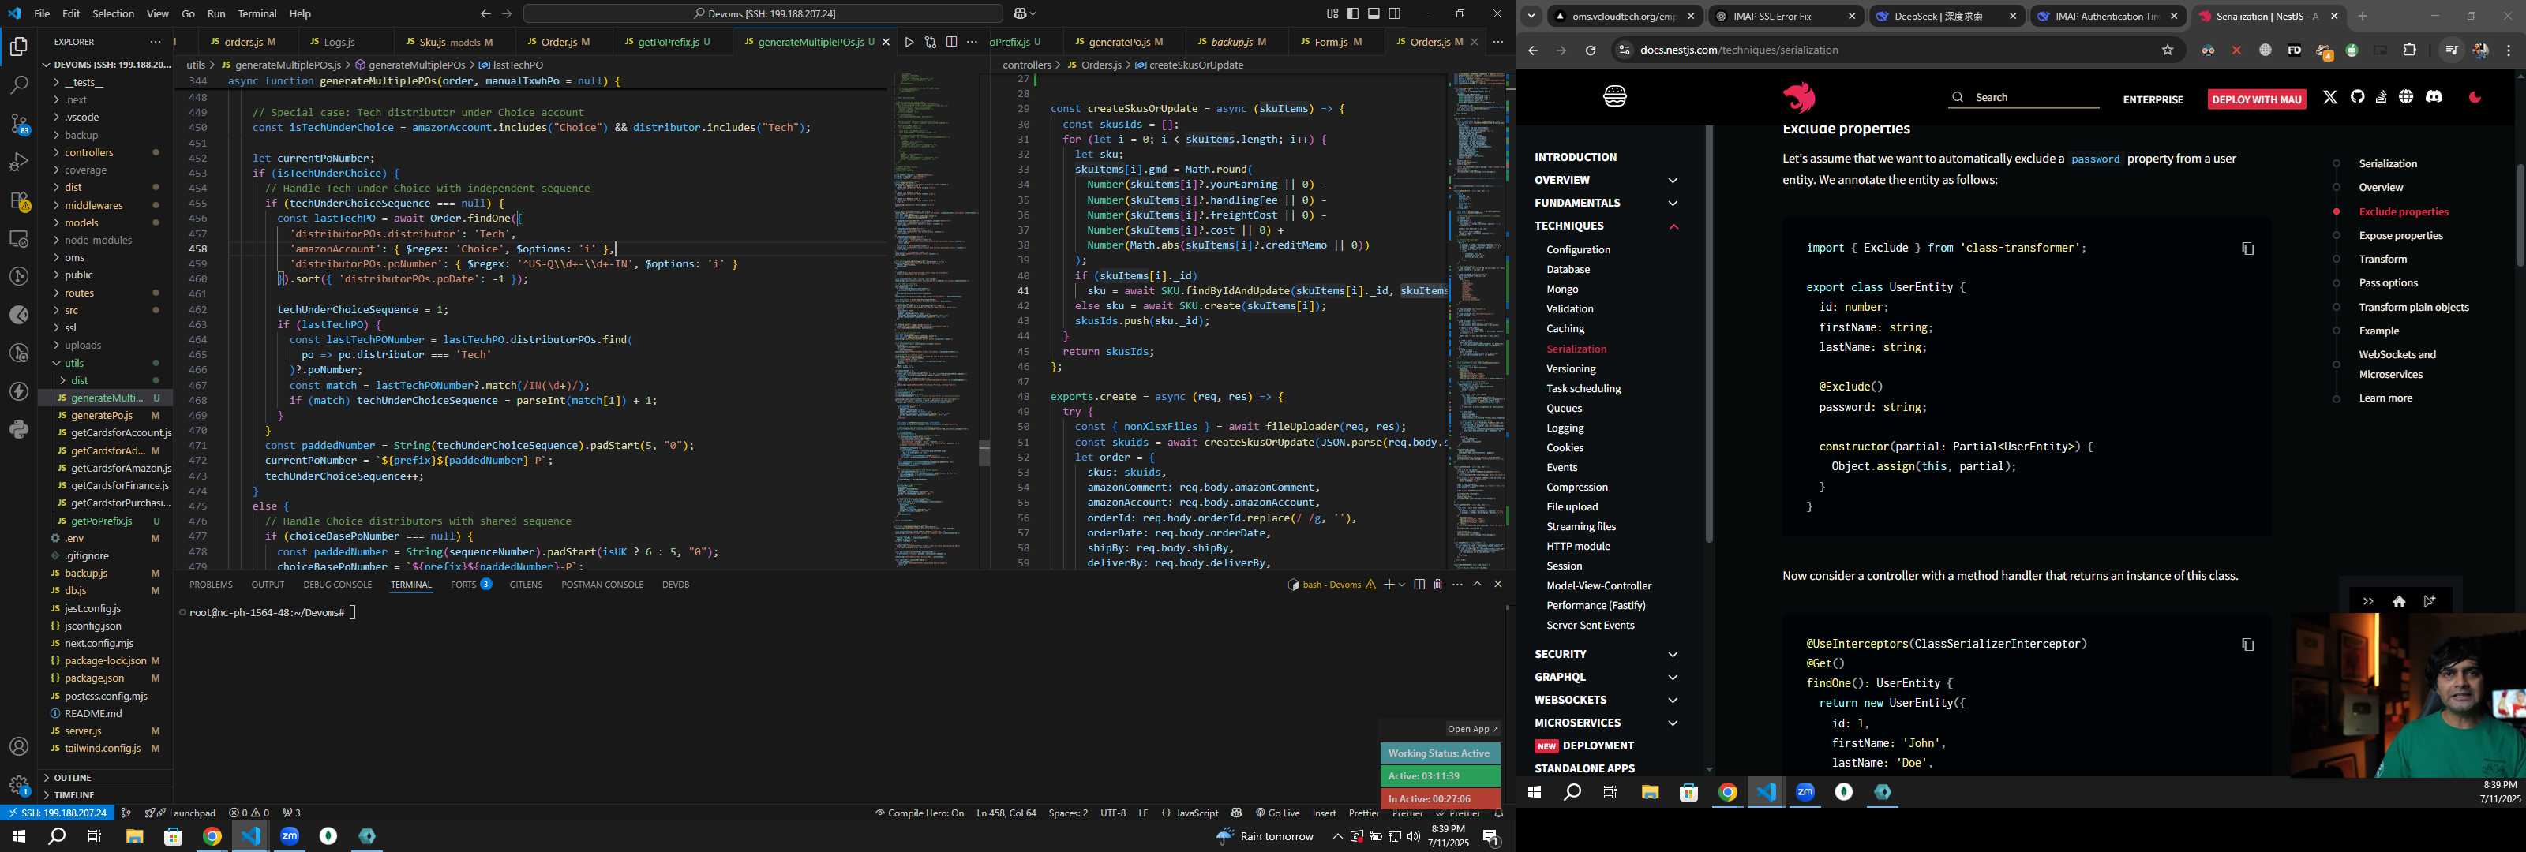Maximize the terminal panel with up chevron
The width and height of the screenshot is (2526, 852).
pos(1477,585)
